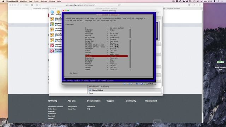Click the Safari share button
This screenshot has width=226, height=127.
pos(195,5)
